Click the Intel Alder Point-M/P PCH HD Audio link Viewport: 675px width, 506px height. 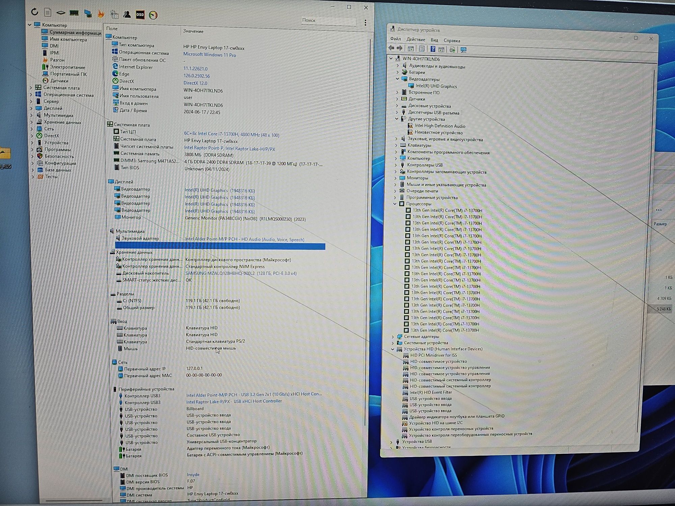[x=245, y=240]
